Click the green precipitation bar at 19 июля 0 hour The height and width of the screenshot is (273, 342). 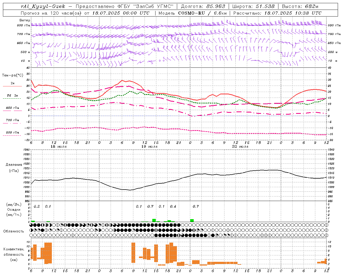[x=192, y=220]
